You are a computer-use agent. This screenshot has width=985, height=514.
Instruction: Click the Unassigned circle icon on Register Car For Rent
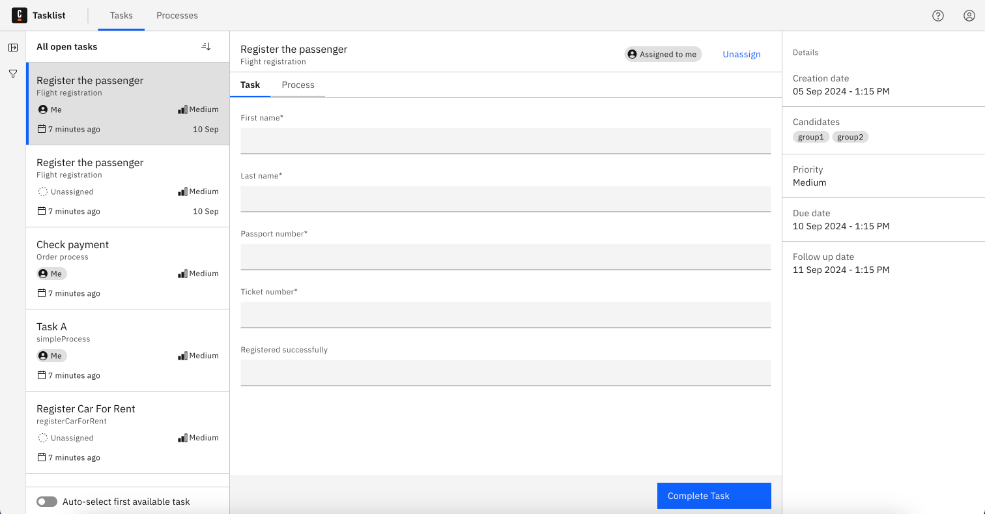pos(42,437)
